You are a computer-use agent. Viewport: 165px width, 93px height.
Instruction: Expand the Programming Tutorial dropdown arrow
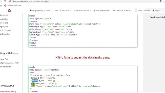(51, 11)
